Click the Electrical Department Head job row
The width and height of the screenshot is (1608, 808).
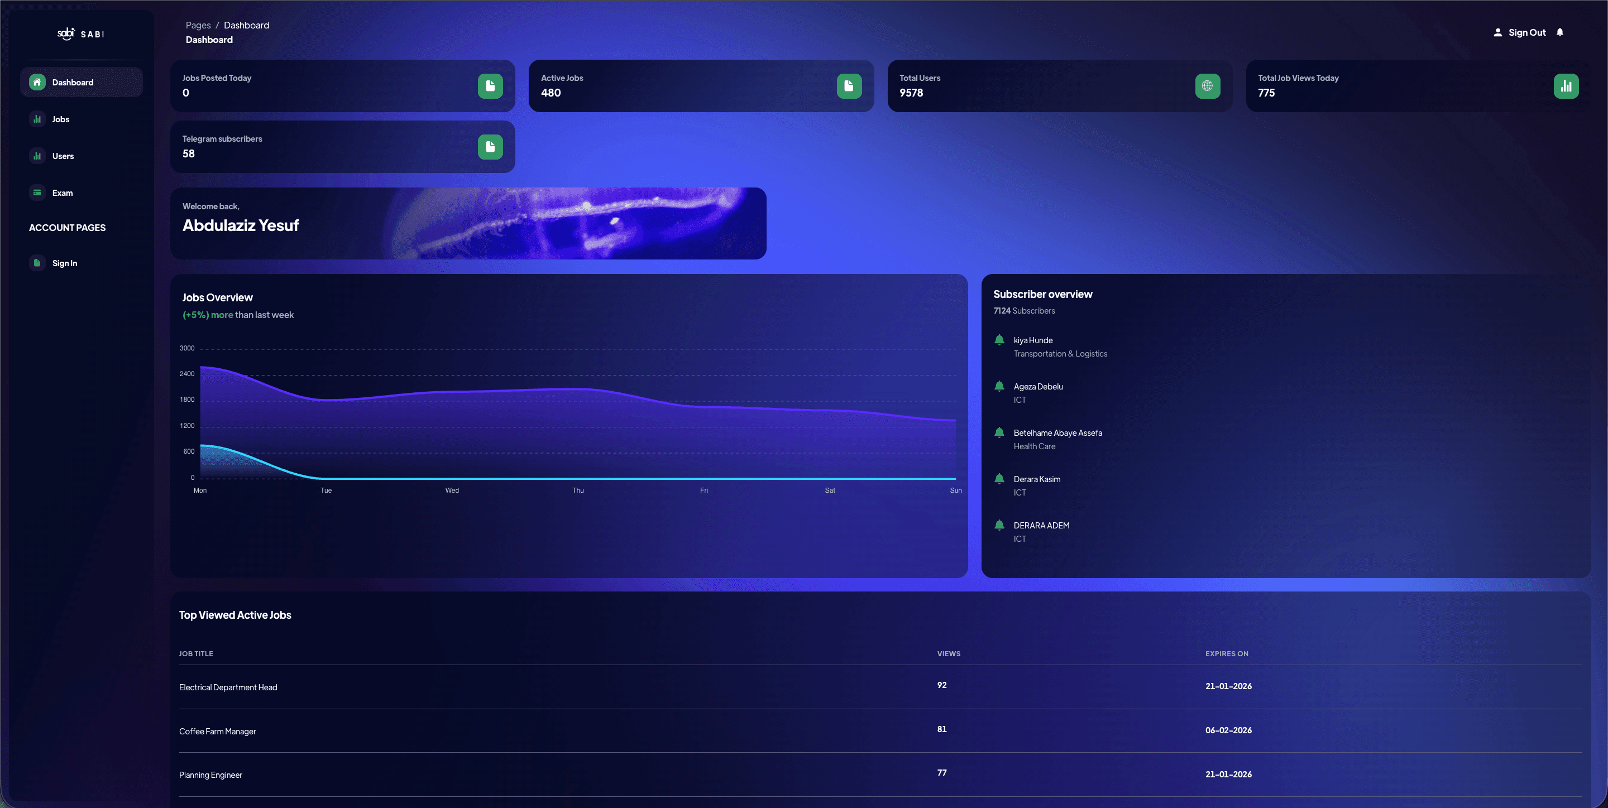(880, 687)
